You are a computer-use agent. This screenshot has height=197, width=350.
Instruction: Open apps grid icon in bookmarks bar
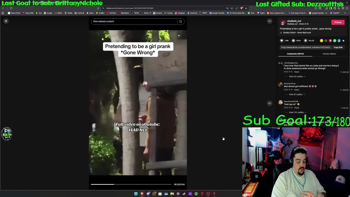pyautogui.click(x=3, y=13)
